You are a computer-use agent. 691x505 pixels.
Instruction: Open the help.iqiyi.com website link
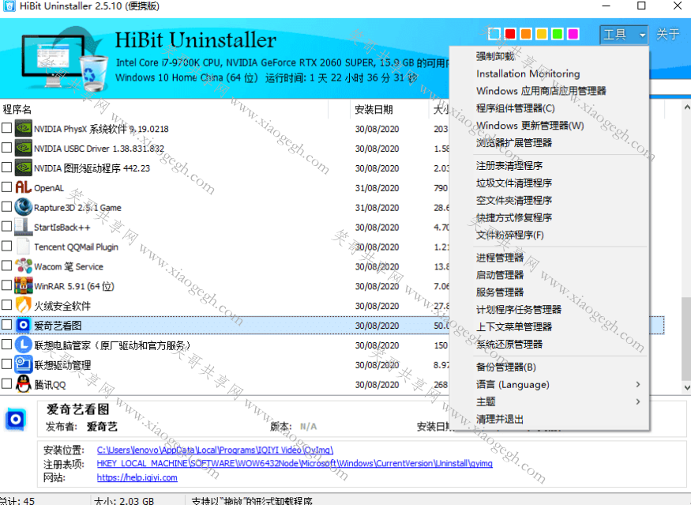pyautogui.click(x=137, y=477)
